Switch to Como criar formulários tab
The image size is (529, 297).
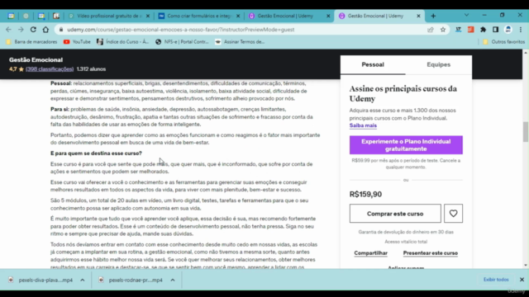pos(199,16)
